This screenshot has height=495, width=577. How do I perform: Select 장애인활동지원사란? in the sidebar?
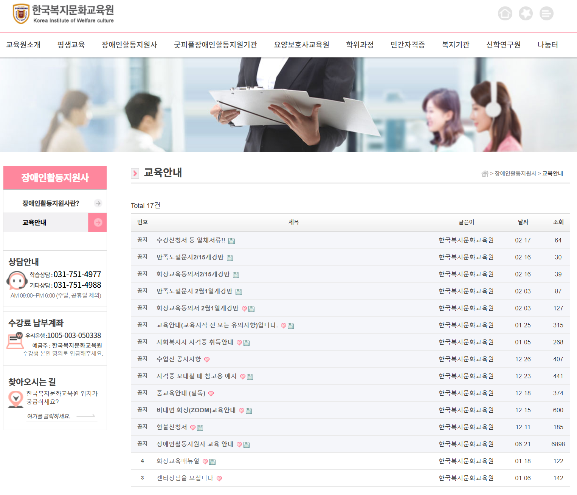(x=51, y=204)
